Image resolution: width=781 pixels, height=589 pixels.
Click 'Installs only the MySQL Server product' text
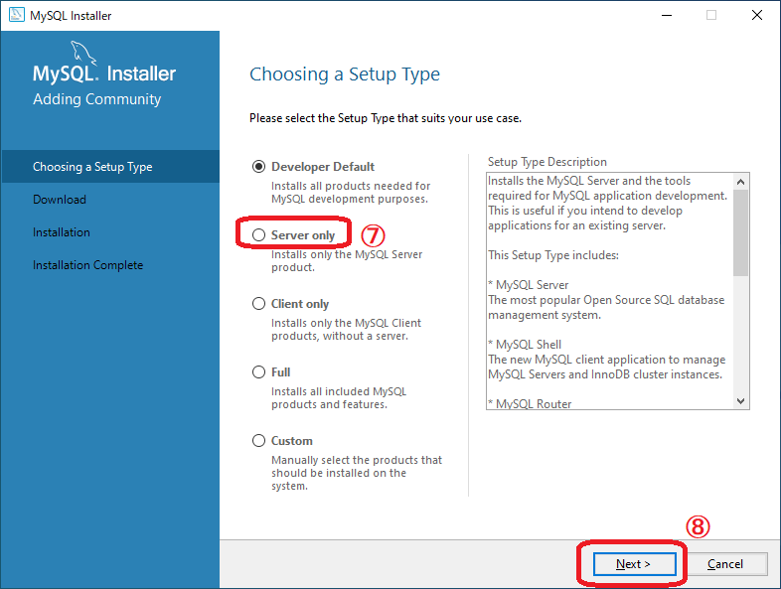pos(347,261)
